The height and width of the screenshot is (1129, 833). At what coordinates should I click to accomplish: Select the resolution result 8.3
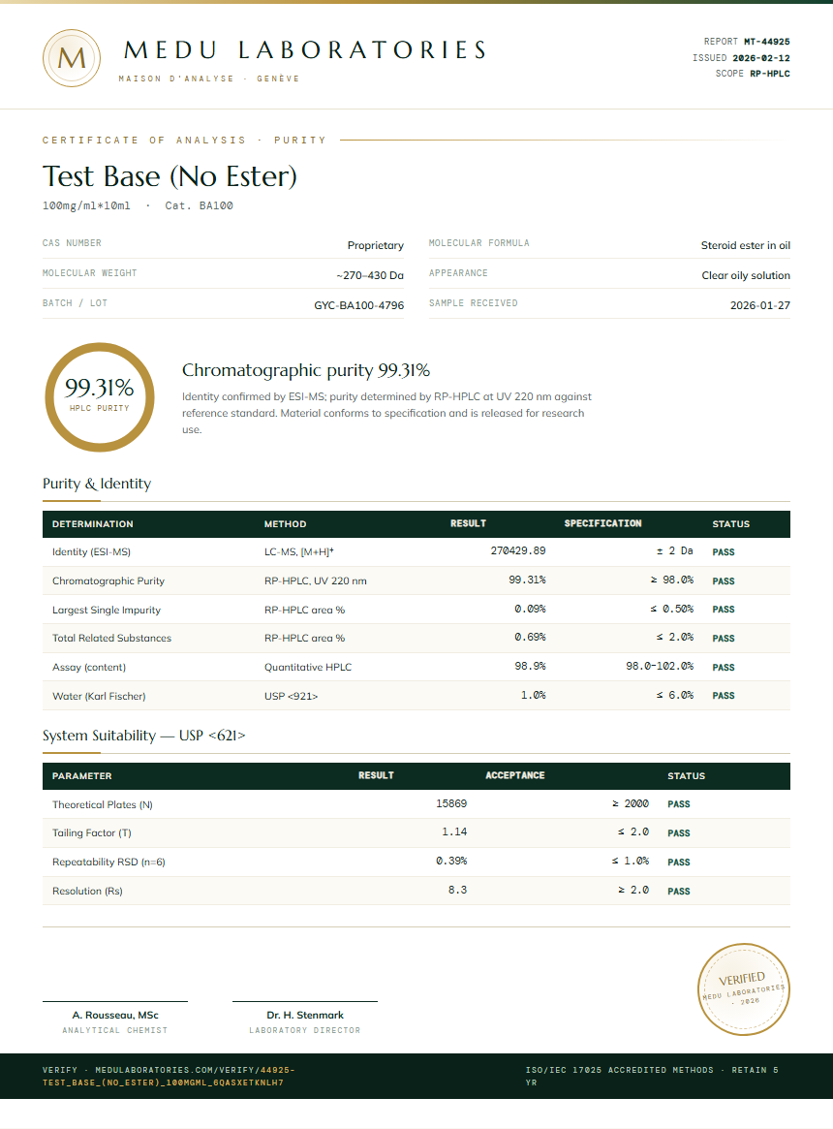pyautogui.click(x=458, y=890)
